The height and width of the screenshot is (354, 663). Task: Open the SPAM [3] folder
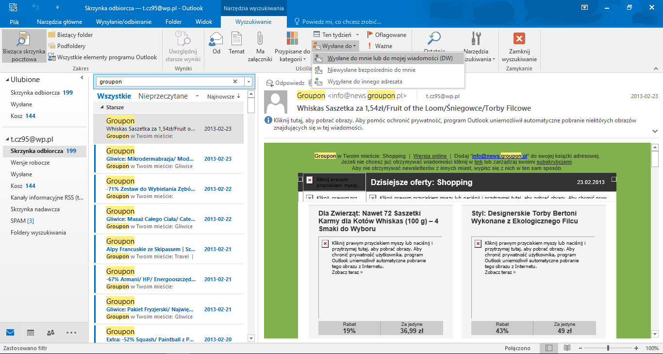(22, 221)
